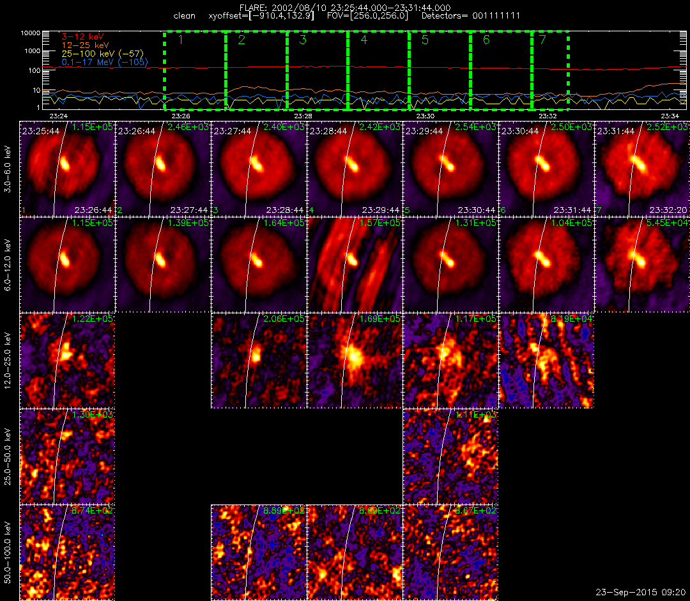
Task: Open the 6.0-12.0 keV image with peak 1.39E+05
Action: 163,265
